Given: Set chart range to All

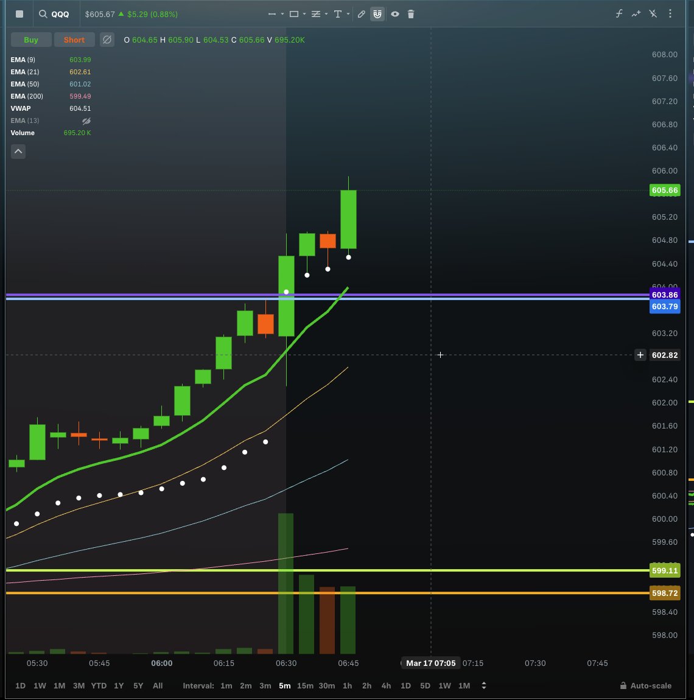Looking at the screenshot, I should click(158, 686).
